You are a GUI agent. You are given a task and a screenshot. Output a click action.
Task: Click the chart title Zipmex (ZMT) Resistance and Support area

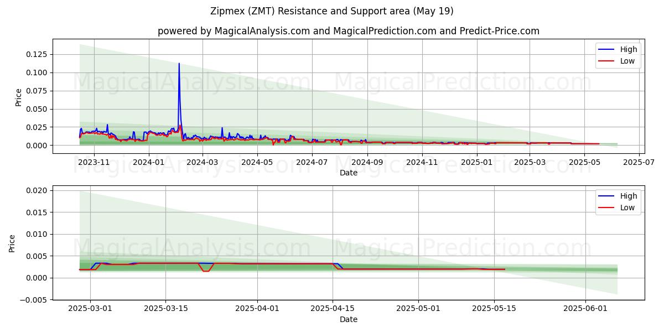(332, 11)
